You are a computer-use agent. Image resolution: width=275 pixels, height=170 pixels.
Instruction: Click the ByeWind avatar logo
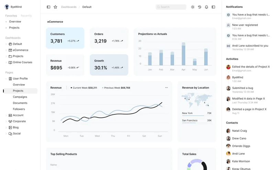click(7, 7)
